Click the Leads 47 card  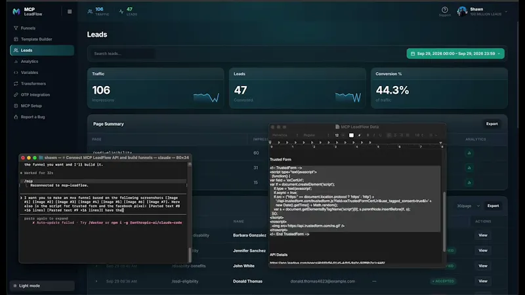(297, 88)
